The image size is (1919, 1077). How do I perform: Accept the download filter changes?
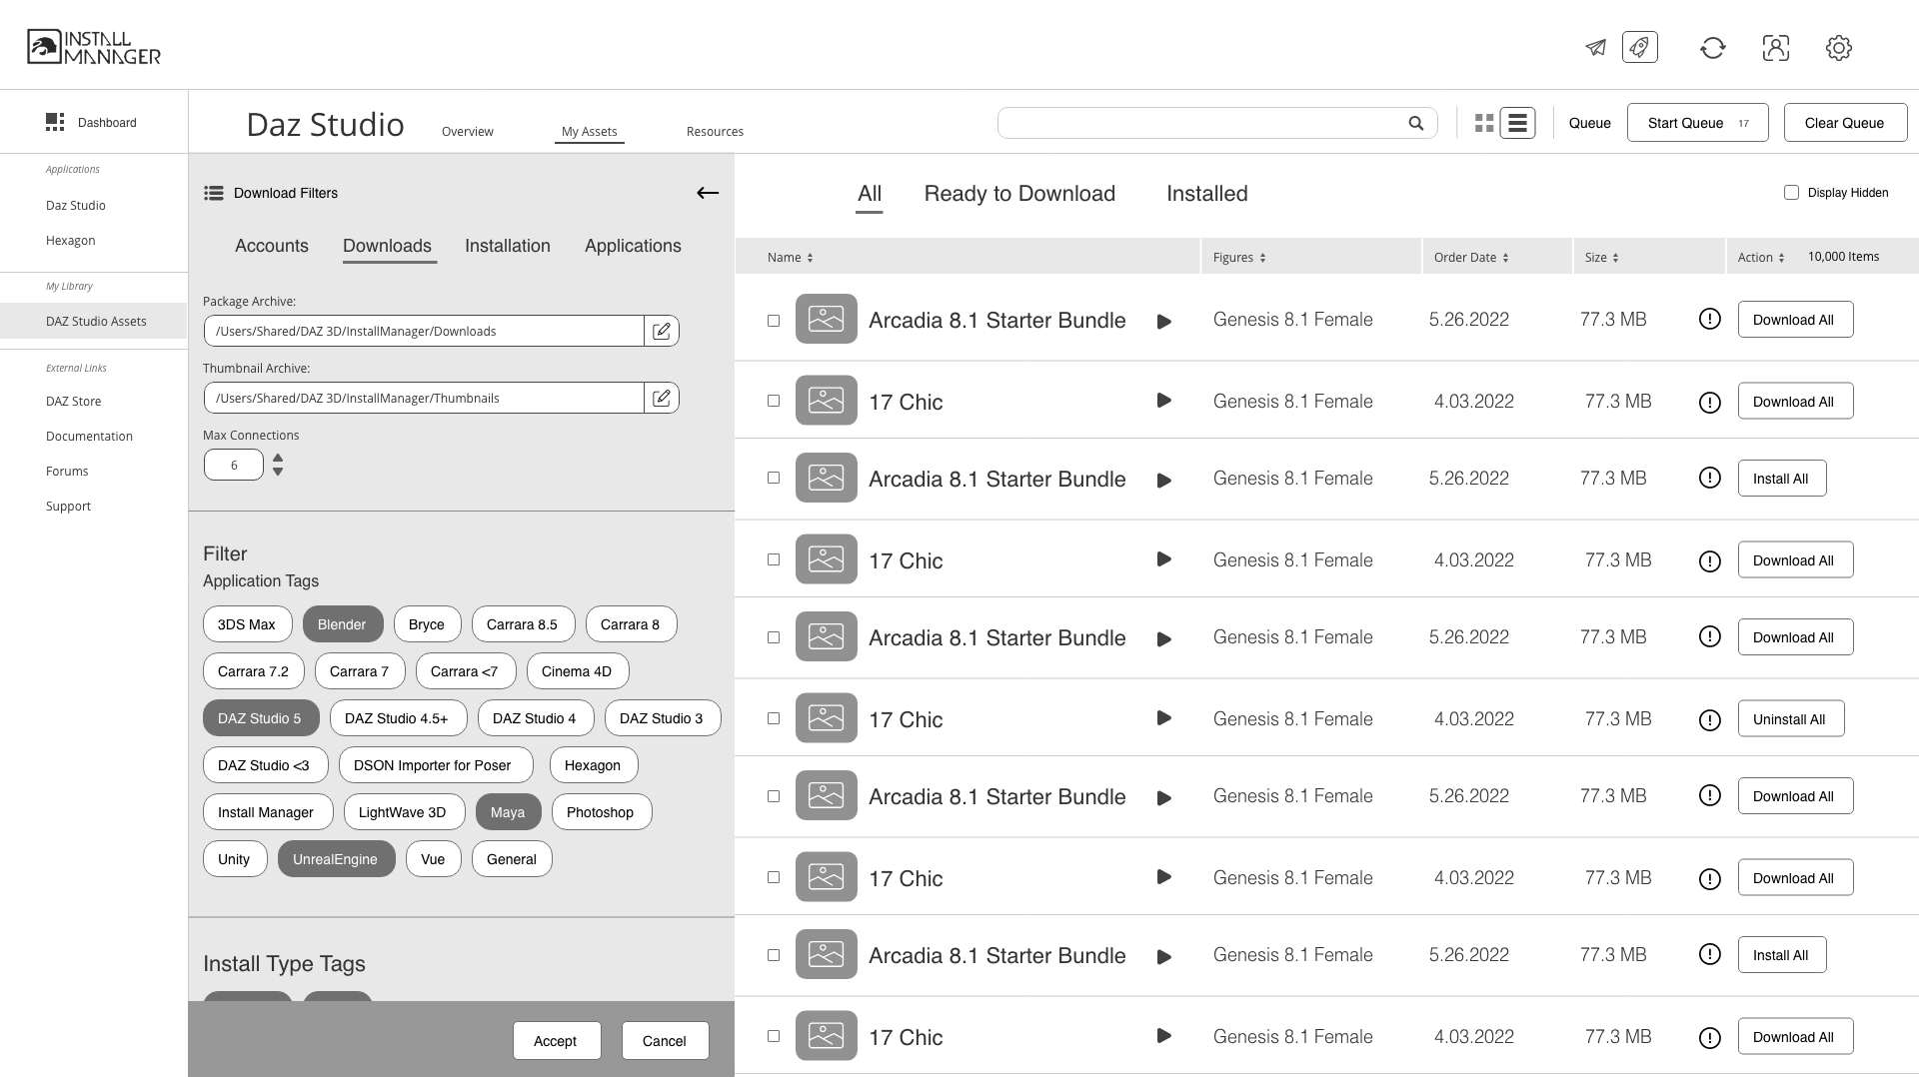(557, 1041)
